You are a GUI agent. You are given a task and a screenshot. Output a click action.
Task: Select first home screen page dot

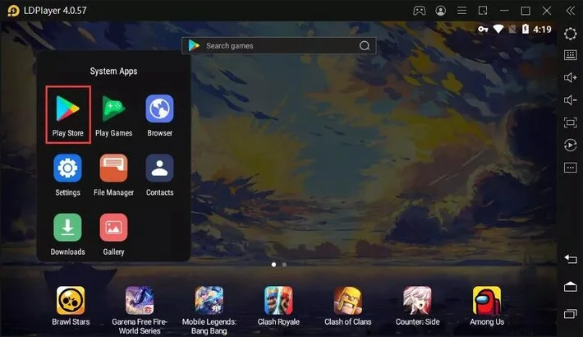[x=273, y=265]
